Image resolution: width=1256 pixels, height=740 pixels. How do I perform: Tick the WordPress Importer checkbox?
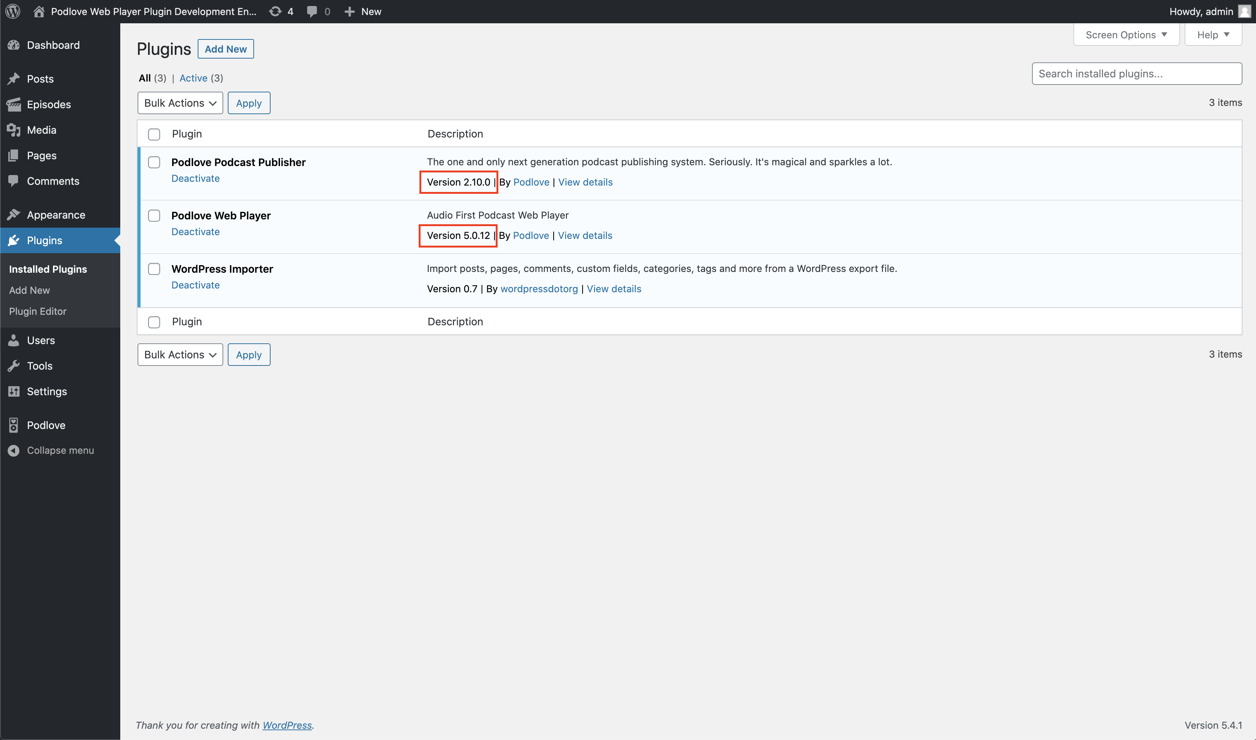tap(154, 269)
